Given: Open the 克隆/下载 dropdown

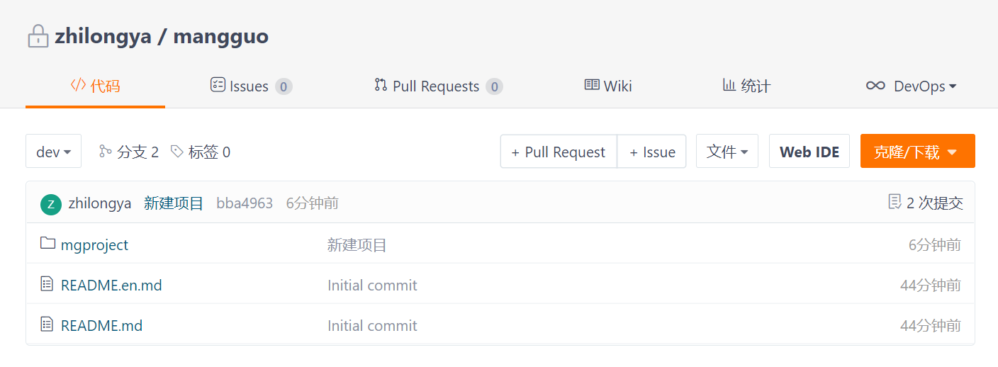Looking at the screenshot, I should (x=918, y=151).
